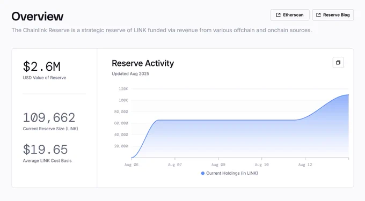Click the 20,000 y-axis label
The height and width of the screenshot is (201, 365).
click(x=121, y=146)
